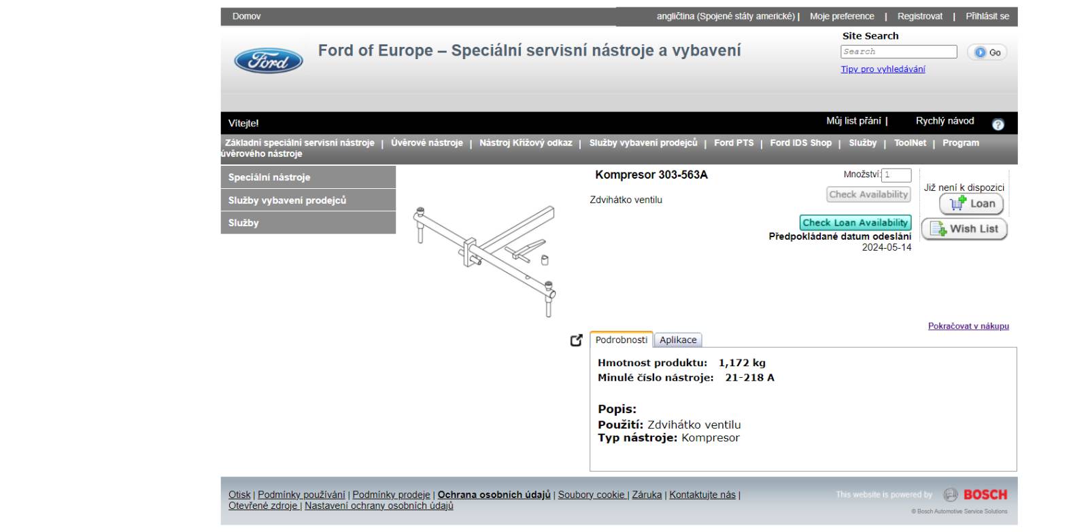The height and width of the screenshot is (532, 1088).
Task: Open ToolNet menu item
Action: (910, 143)
